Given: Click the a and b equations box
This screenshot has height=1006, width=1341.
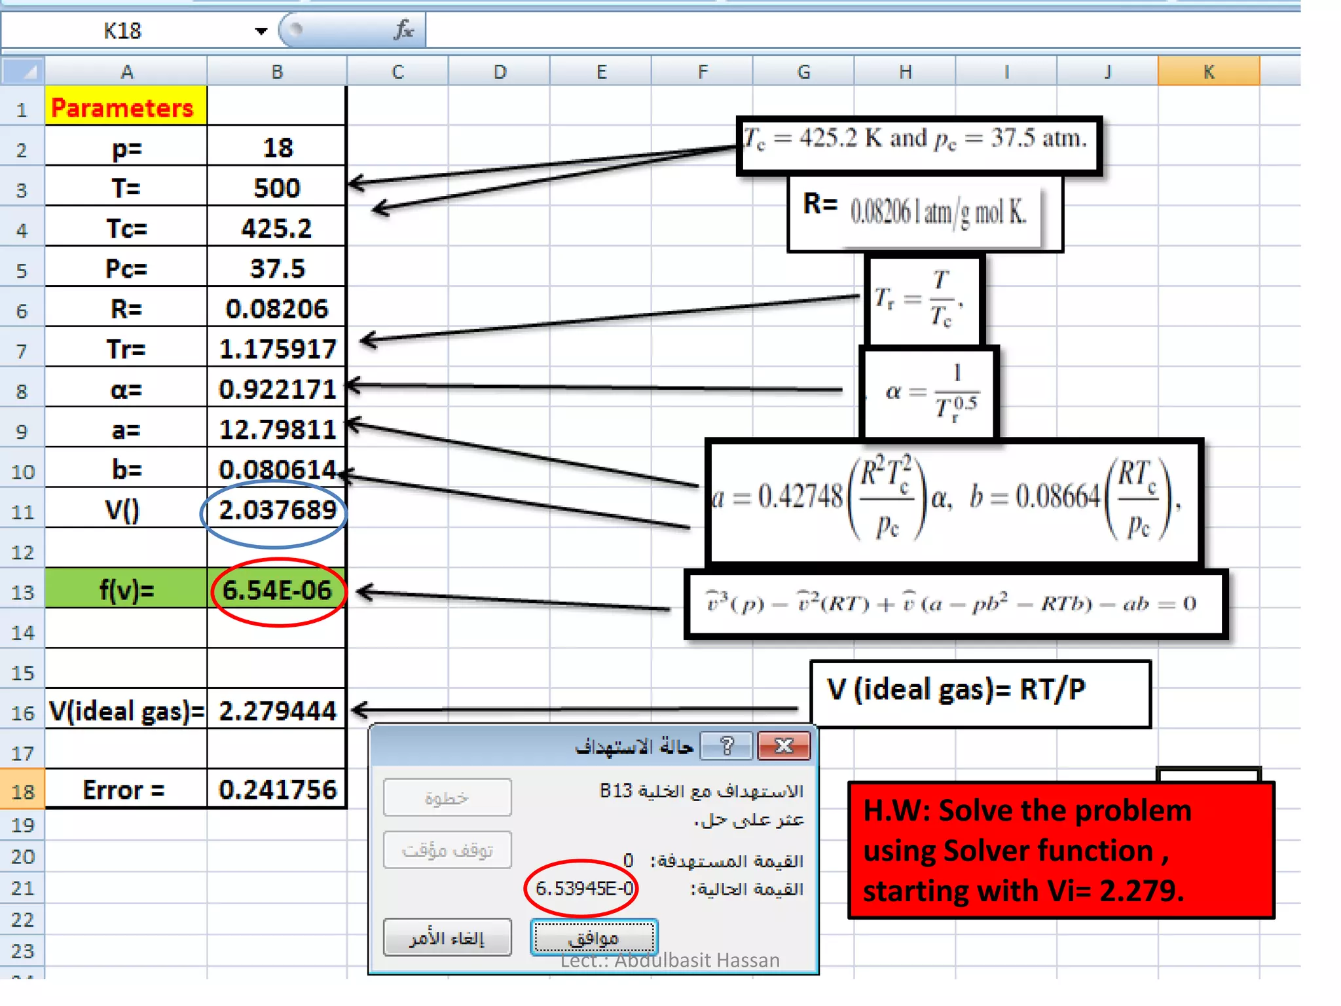Looking at the screenshot, I should 954,501.
